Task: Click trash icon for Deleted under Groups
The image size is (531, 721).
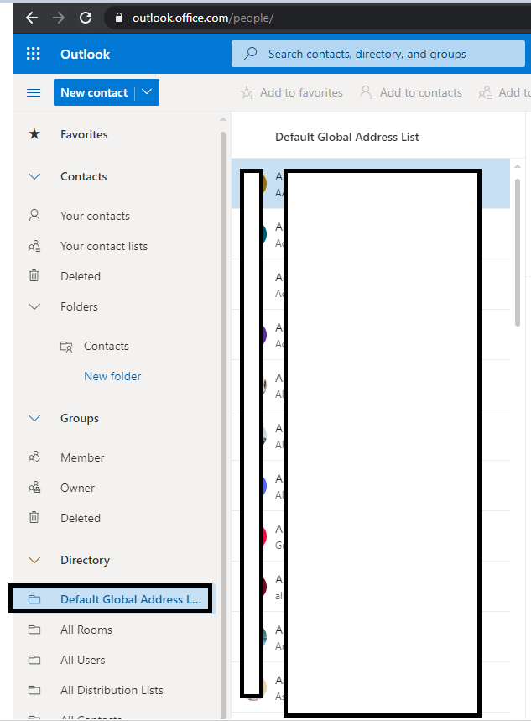Action: pos(34,517)
